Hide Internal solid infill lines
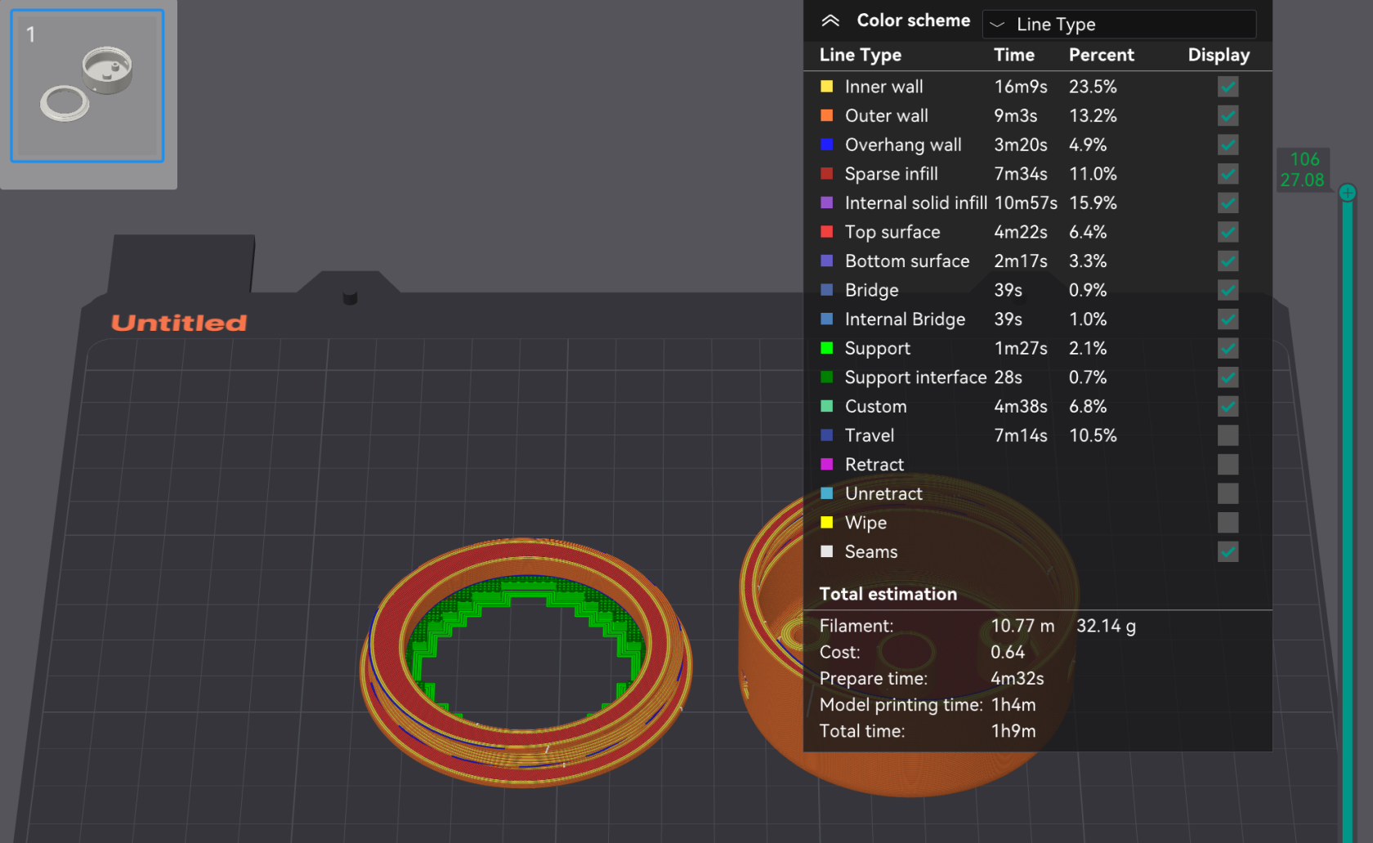1373x843 pixels. [1228, 203]
